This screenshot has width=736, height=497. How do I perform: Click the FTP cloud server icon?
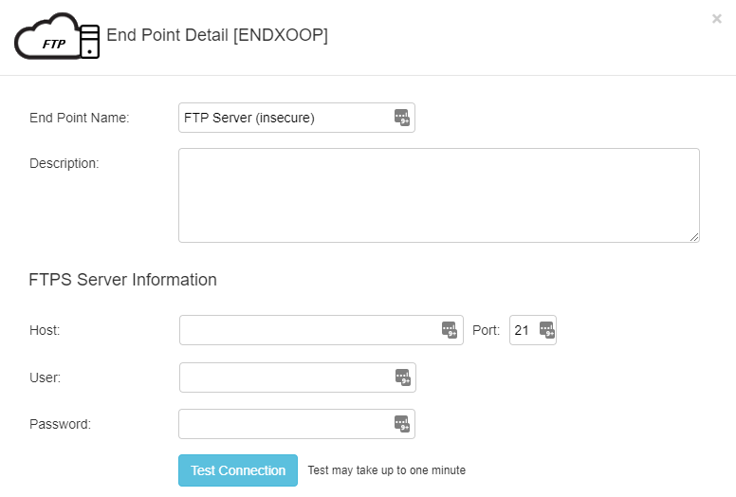pos(57,37)
